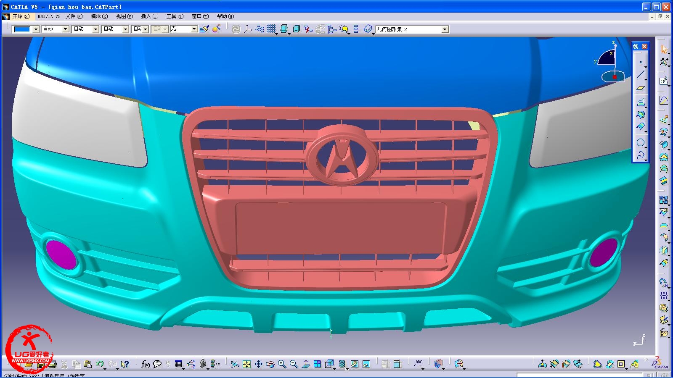
Task: Open the 视图 (View) menu
Action: pos(124,16)
